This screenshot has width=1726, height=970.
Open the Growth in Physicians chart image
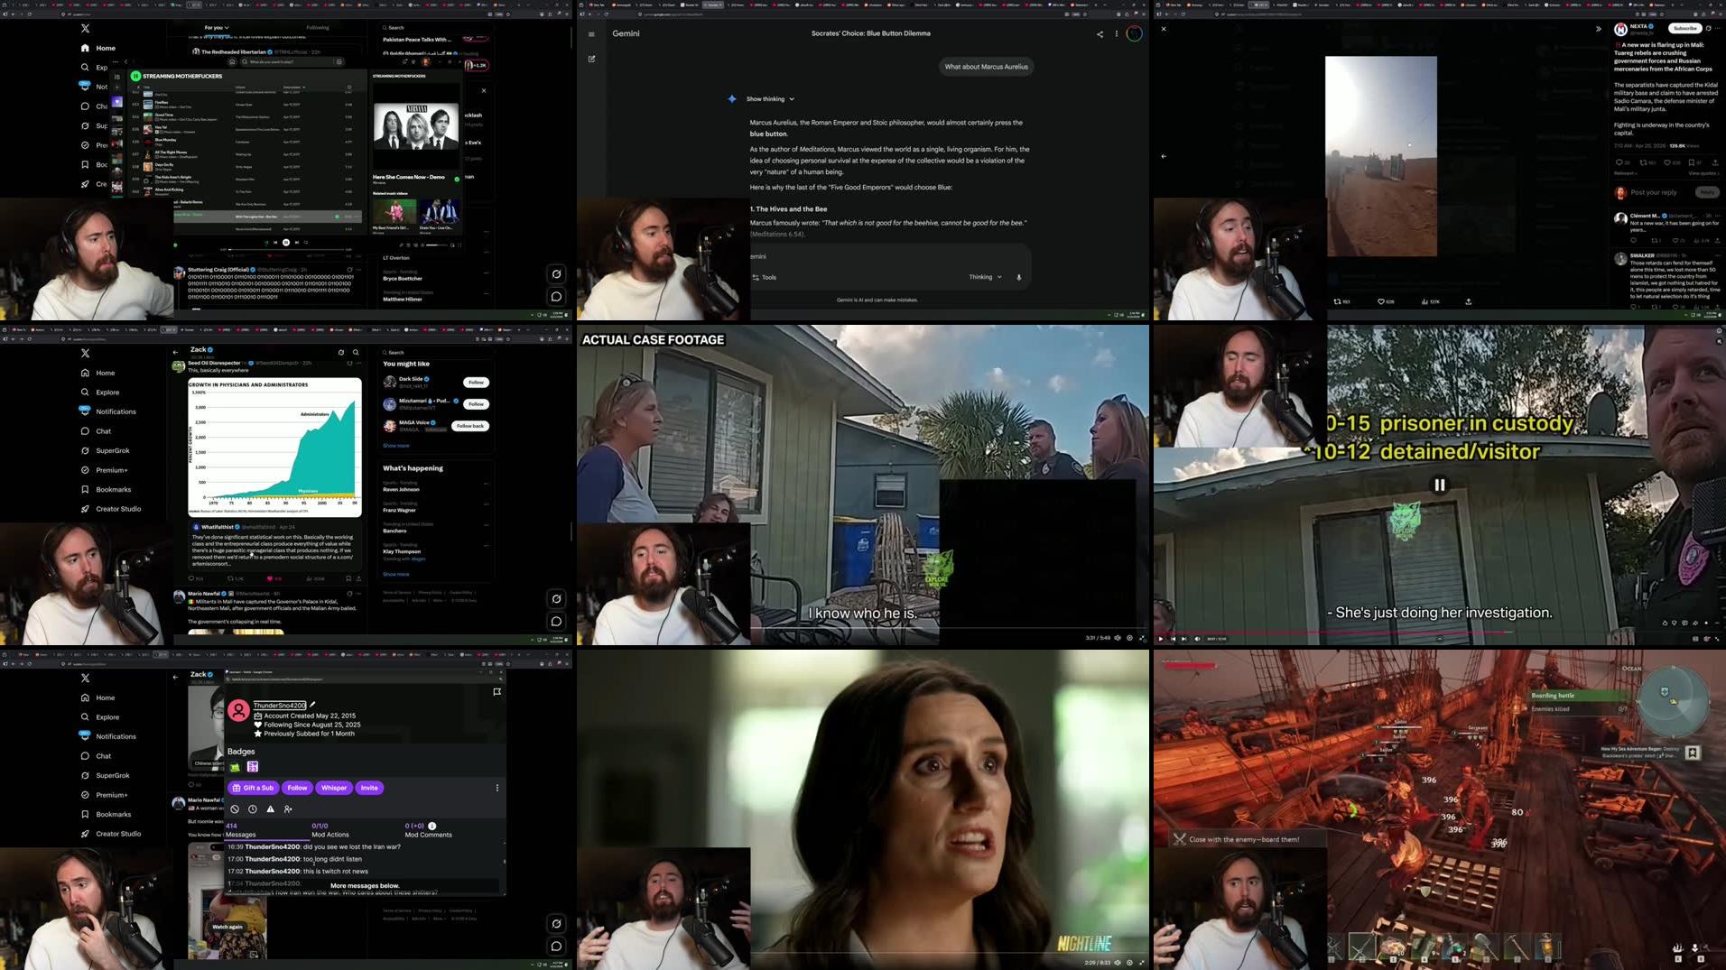[274, 447]
